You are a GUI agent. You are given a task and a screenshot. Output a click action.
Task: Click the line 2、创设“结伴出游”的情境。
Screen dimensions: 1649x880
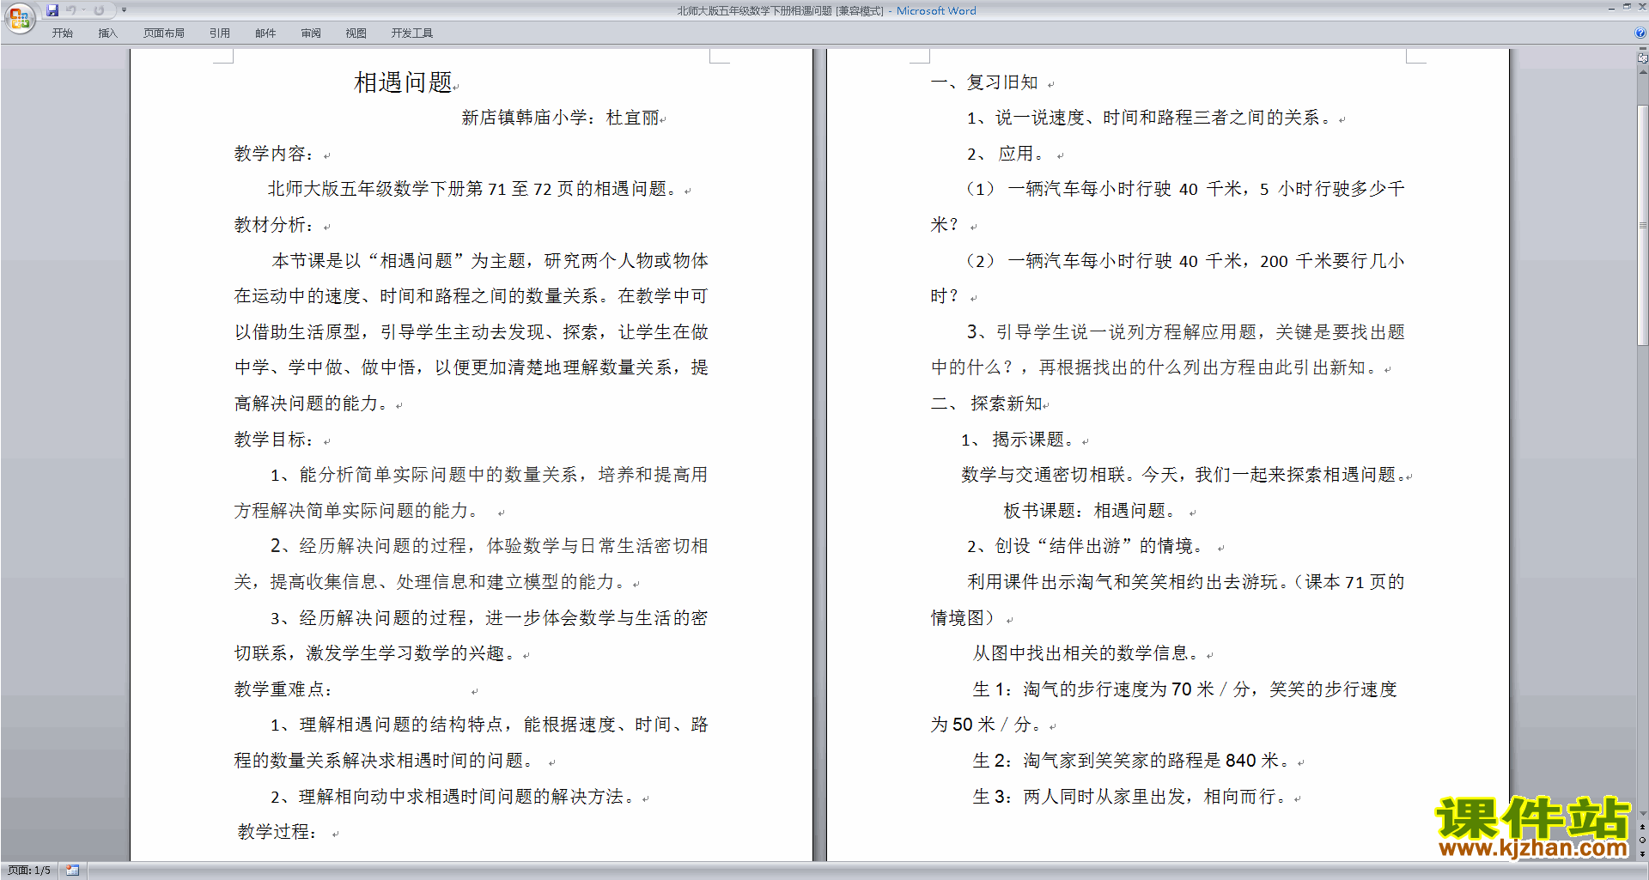click(x=1086, y=547)
